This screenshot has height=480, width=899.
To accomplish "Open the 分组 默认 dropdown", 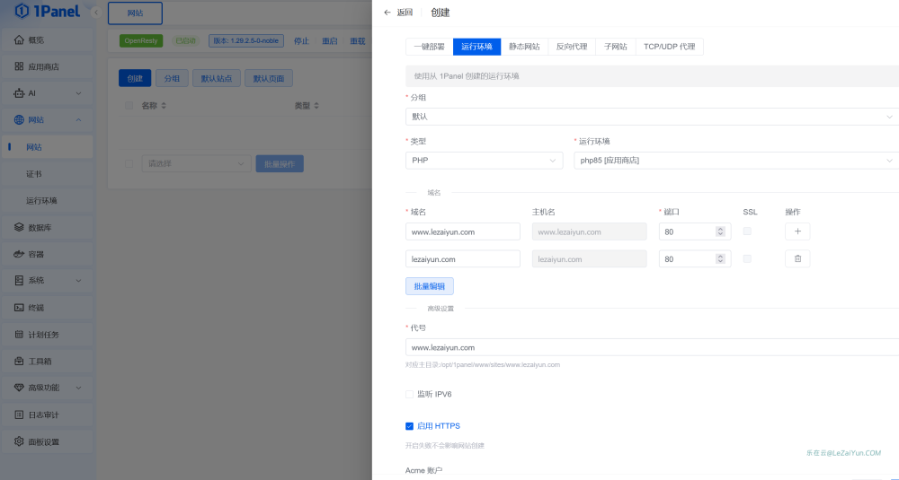I will point(652,117).
